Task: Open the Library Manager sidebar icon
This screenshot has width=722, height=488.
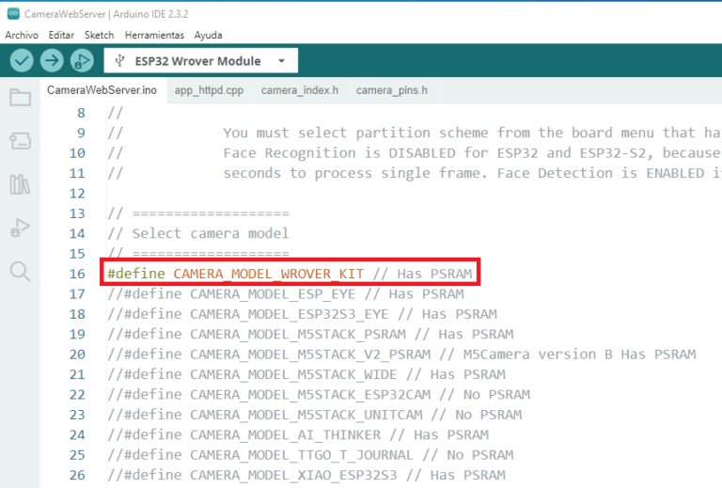Action: [x=20, y=184]
